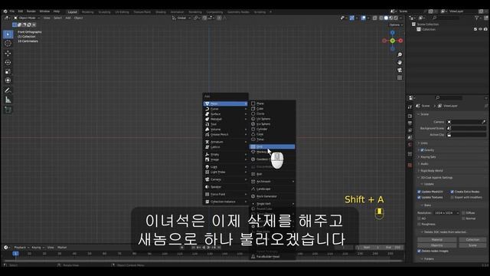Select the Add Cube tool in left toolbar
Screen dimensions: 490x276
(x=8, y=110)
